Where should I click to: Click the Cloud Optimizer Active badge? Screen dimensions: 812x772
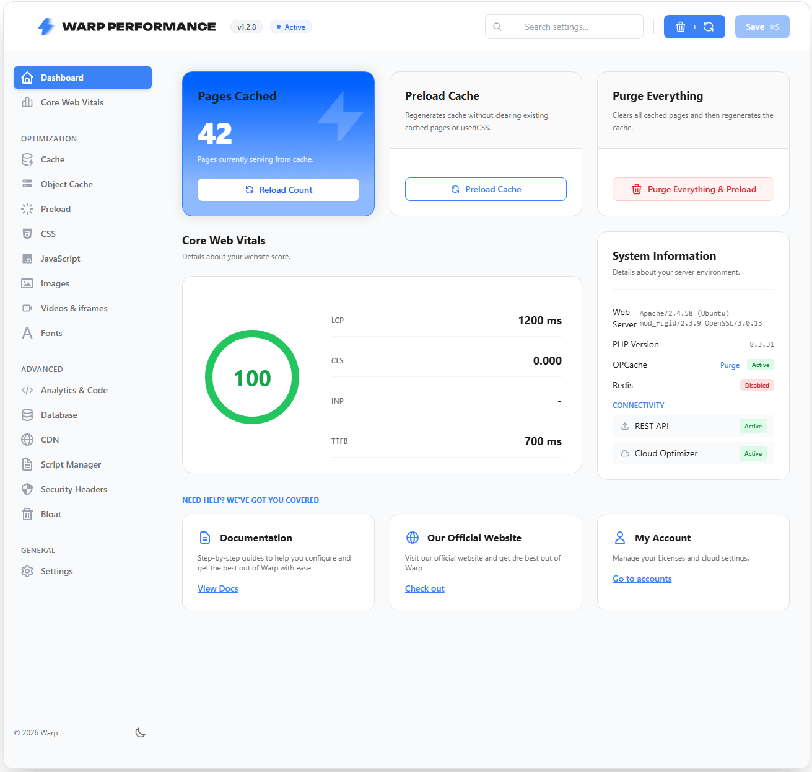[753, 453]
